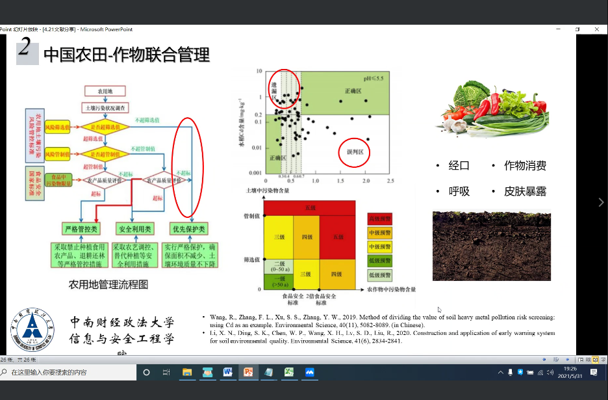
Task: Open Windows Task View
Action: tap(166, 372)
